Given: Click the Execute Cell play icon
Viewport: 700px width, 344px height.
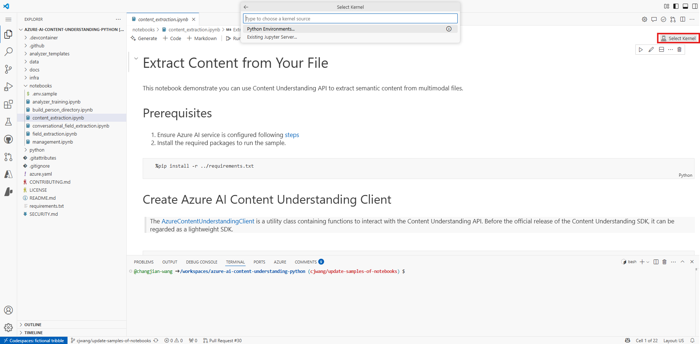Looking at the screenshot, I should (641, 50).
